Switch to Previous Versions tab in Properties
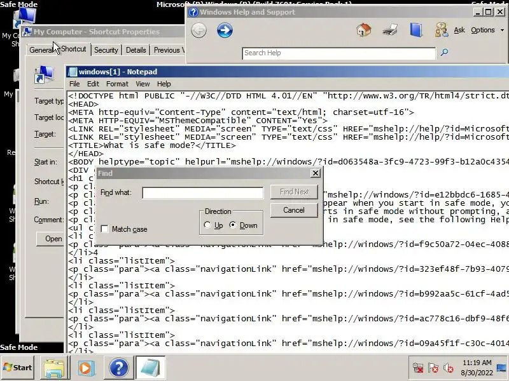Image resolution: width=509 pixels, height=381 pixels. (169, 50)
